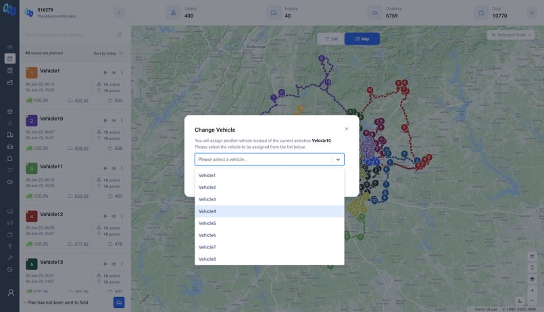Click the orange Vehicle1 color badge
544x312 pixels.
[31, 72]
